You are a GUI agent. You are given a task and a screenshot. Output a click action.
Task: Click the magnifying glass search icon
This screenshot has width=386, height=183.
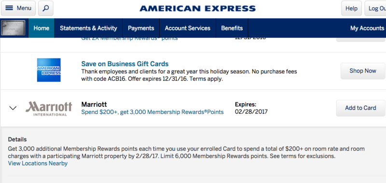(46, 8)
